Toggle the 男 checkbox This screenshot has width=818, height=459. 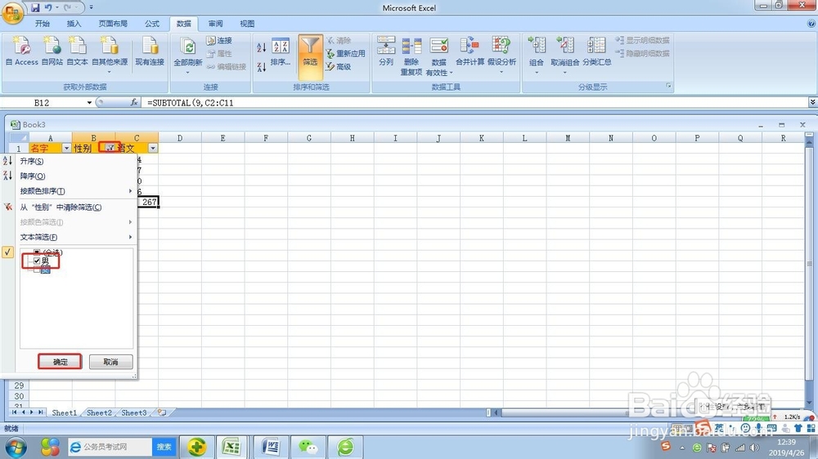pyautogui.click(x=37, y=261)
